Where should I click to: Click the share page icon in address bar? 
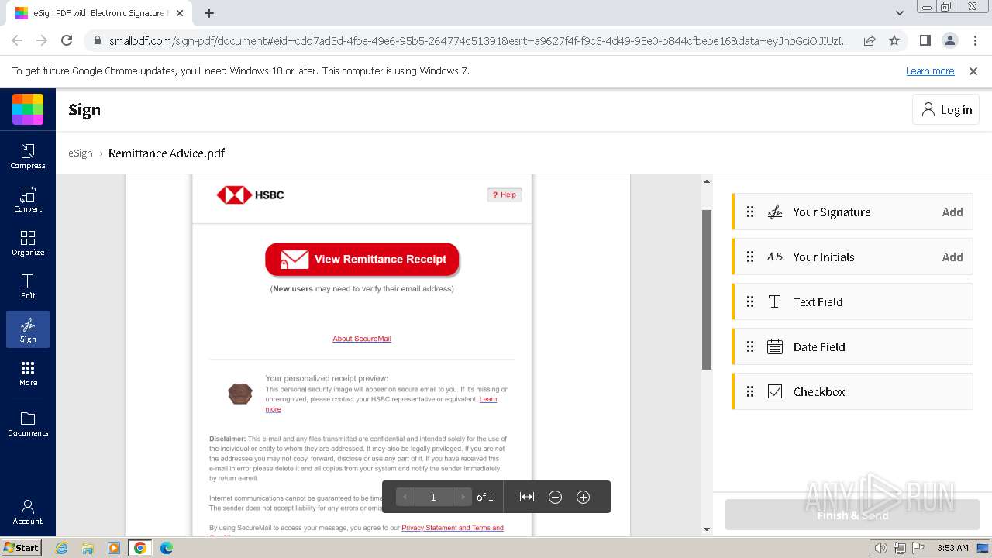870,40
